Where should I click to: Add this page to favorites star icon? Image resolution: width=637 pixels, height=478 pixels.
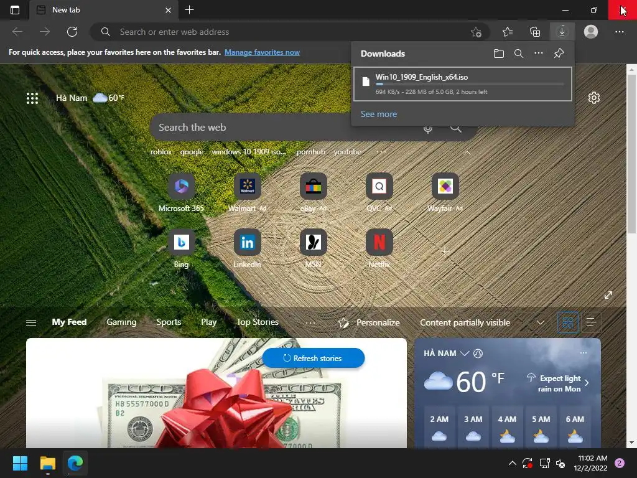[476, 32]
